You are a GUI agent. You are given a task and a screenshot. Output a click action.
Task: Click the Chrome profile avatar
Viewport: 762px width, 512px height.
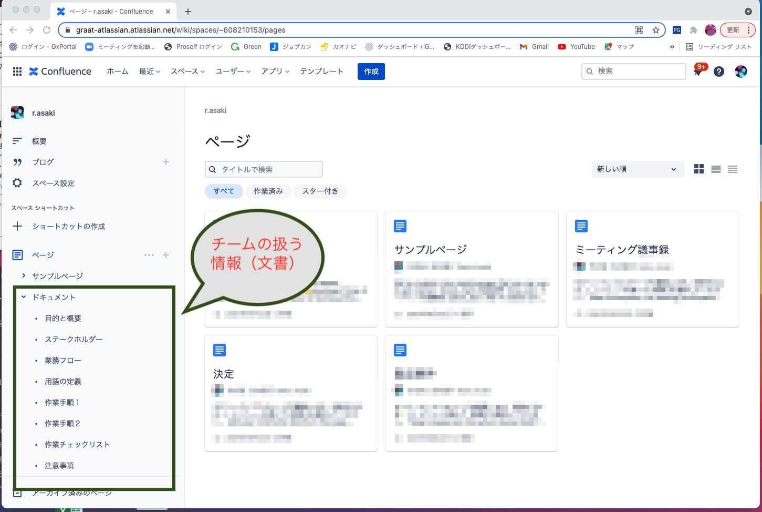click(711, 30)
